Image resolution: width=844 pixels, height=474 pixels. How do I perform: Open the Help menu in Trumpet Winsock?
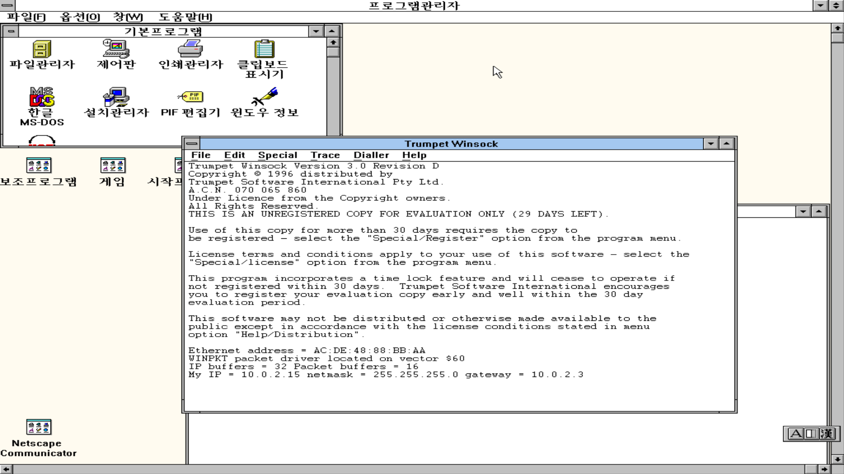tap(414, 155)
